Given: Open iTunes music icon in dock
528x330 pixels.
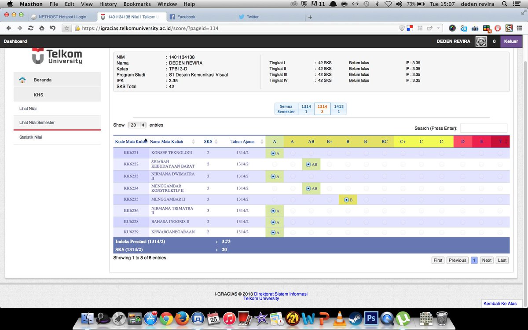Looking at the screenshot, I should 229,318.
